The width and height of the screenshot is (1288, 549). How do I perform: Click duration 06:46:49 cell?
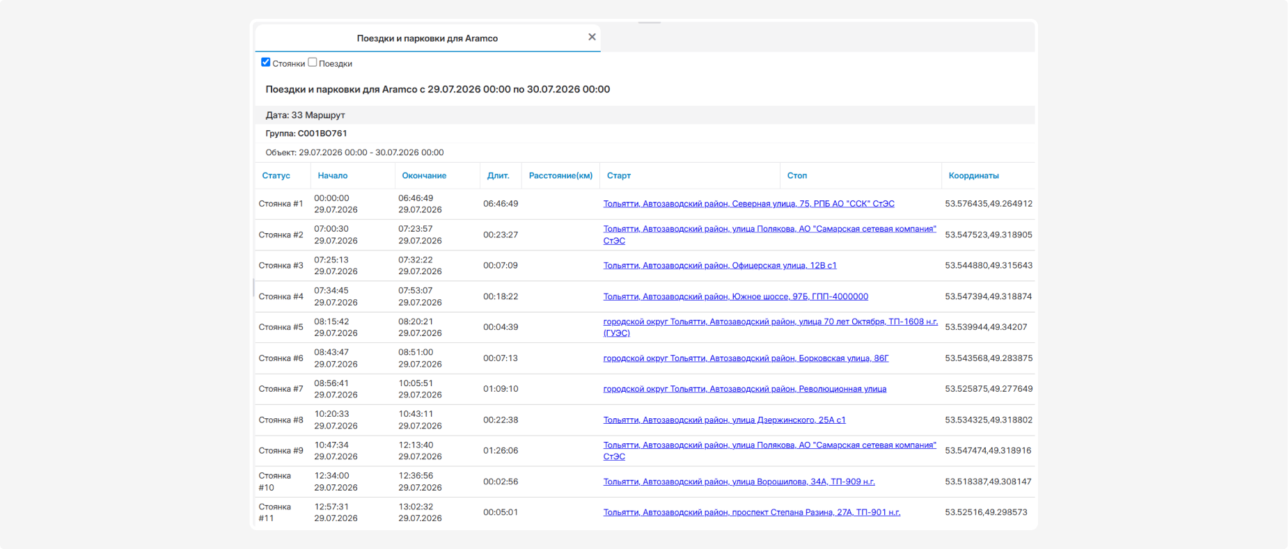[501, 204]
